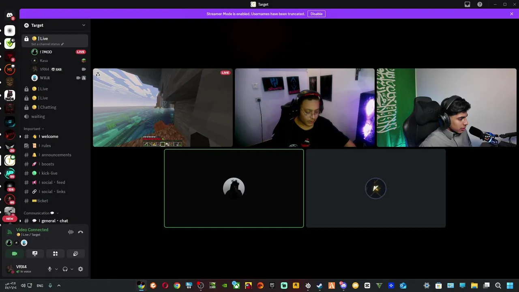
Task: Focus the green flag webcam tile
Action: pyautogui.click(x=446, y=107)
